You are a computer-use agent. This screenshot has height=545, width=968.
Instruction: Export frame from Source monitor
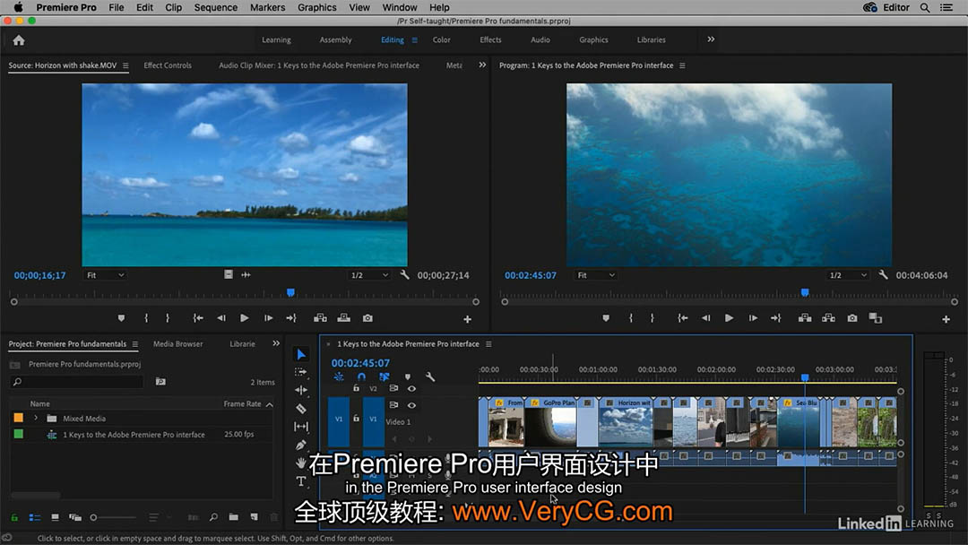[368, 318]
